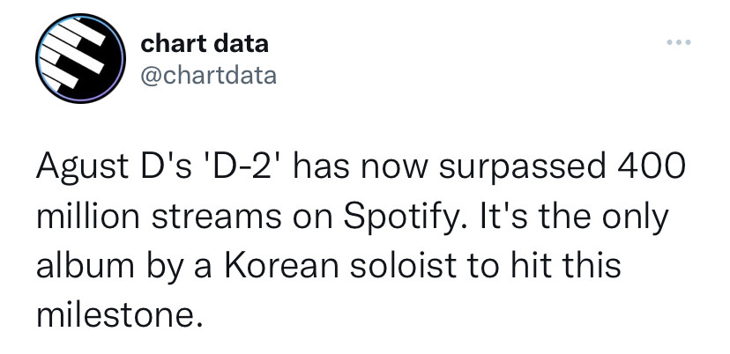Click the word milestone in the tweet
730x354 pixels.
pyautogui.click(x=120, y=315)
